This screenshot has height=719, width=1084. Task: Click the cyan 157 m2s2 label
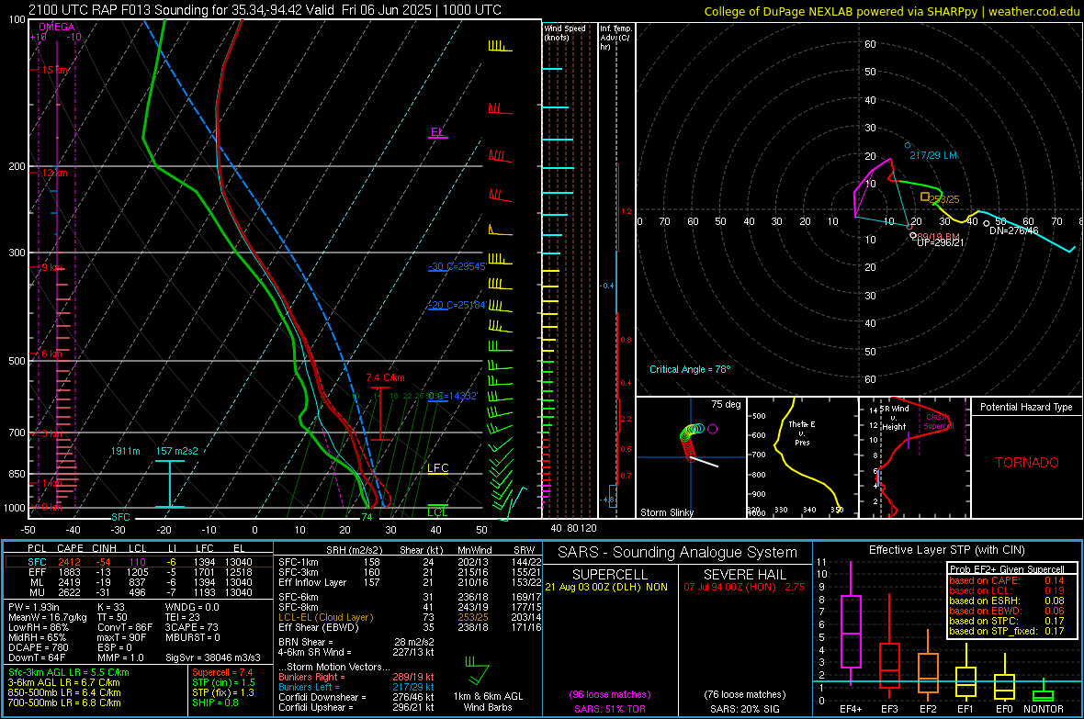[176, 451]
